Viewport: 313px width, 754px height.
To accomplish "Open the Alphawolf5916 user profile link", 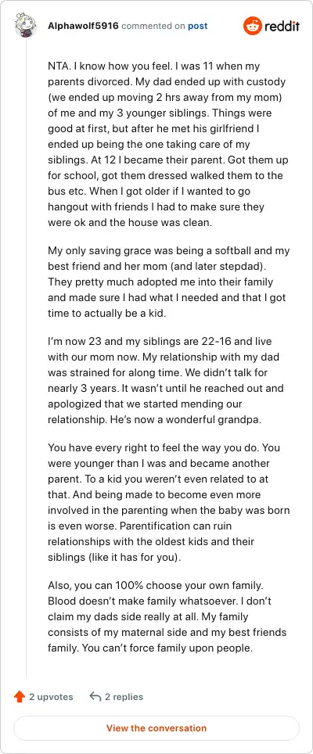I will pos(83,26).
